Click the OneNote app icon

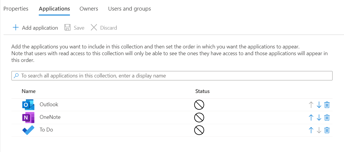(x=28, y=117)
